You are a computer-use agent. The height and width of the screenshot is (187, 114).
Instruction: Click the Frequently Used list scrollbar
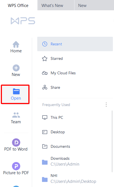click(112, 141)
